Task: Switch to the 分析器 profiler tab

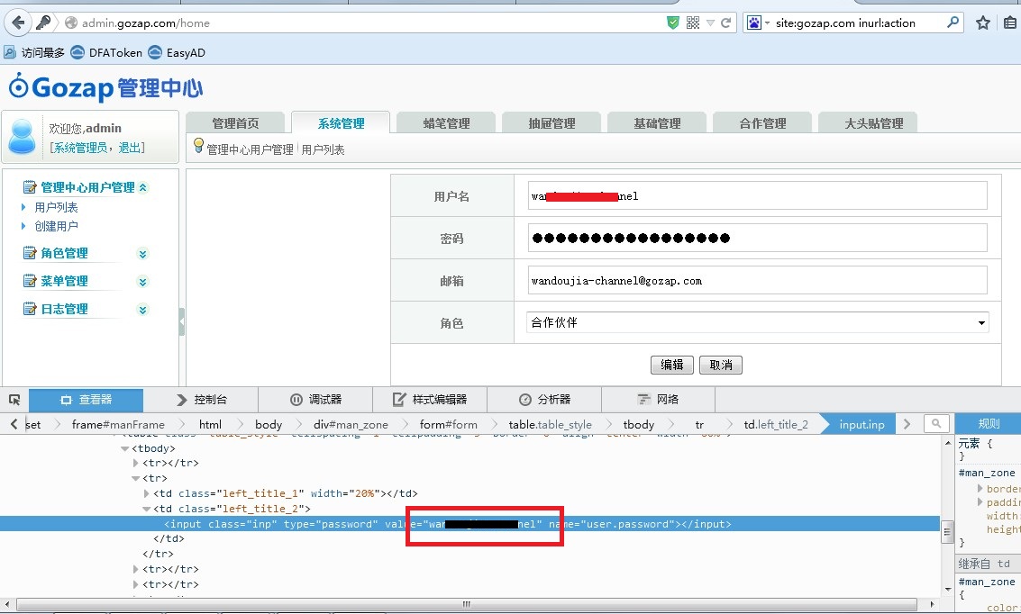Action: pos(544,400)
